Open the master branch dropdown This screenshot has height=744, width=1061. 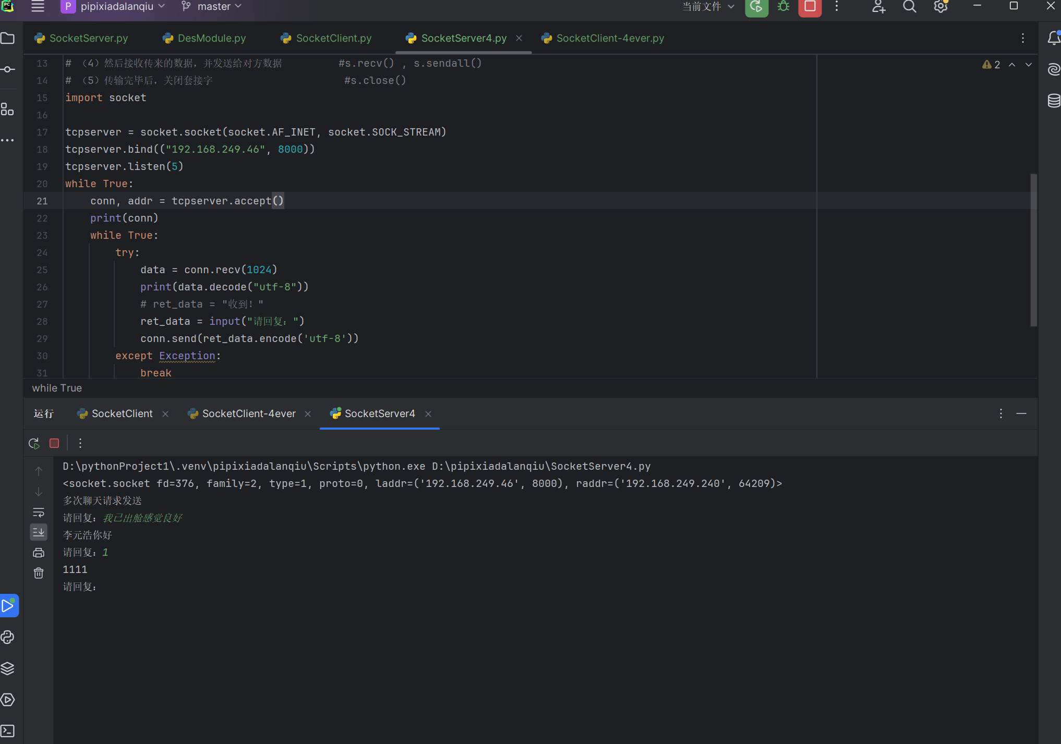point(211,7)
